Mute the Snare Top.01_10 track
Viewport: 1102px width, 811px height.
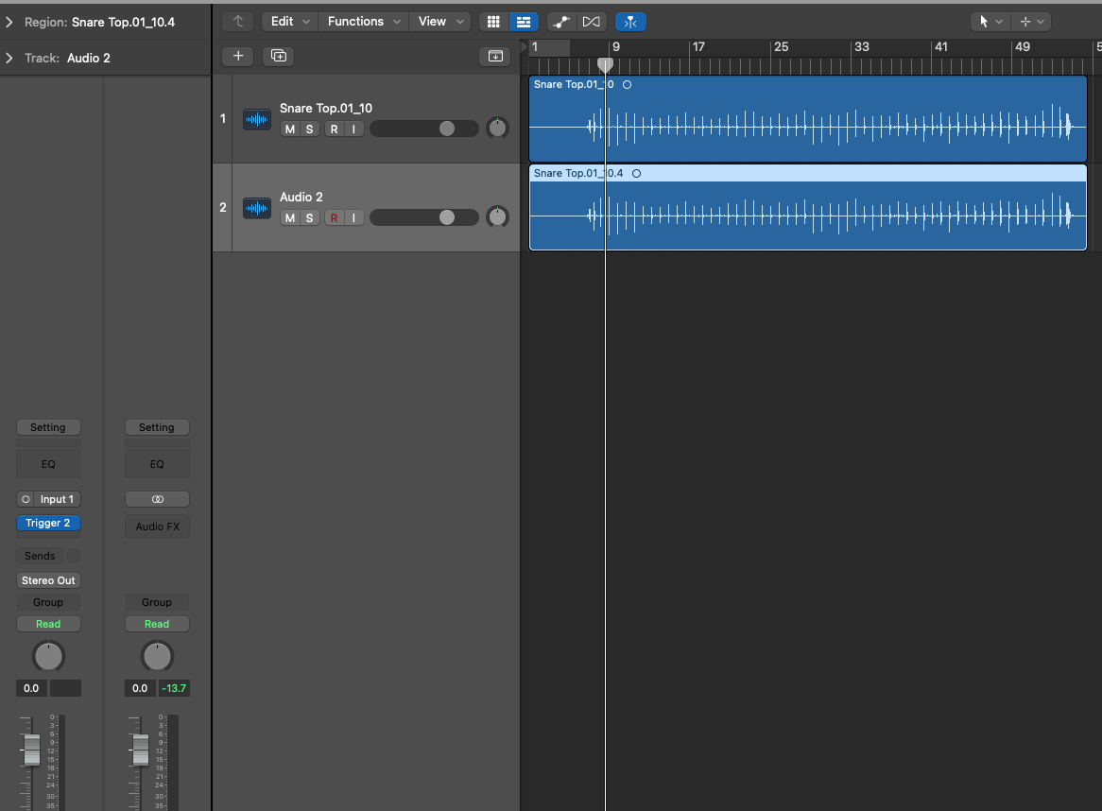(289, 129)
